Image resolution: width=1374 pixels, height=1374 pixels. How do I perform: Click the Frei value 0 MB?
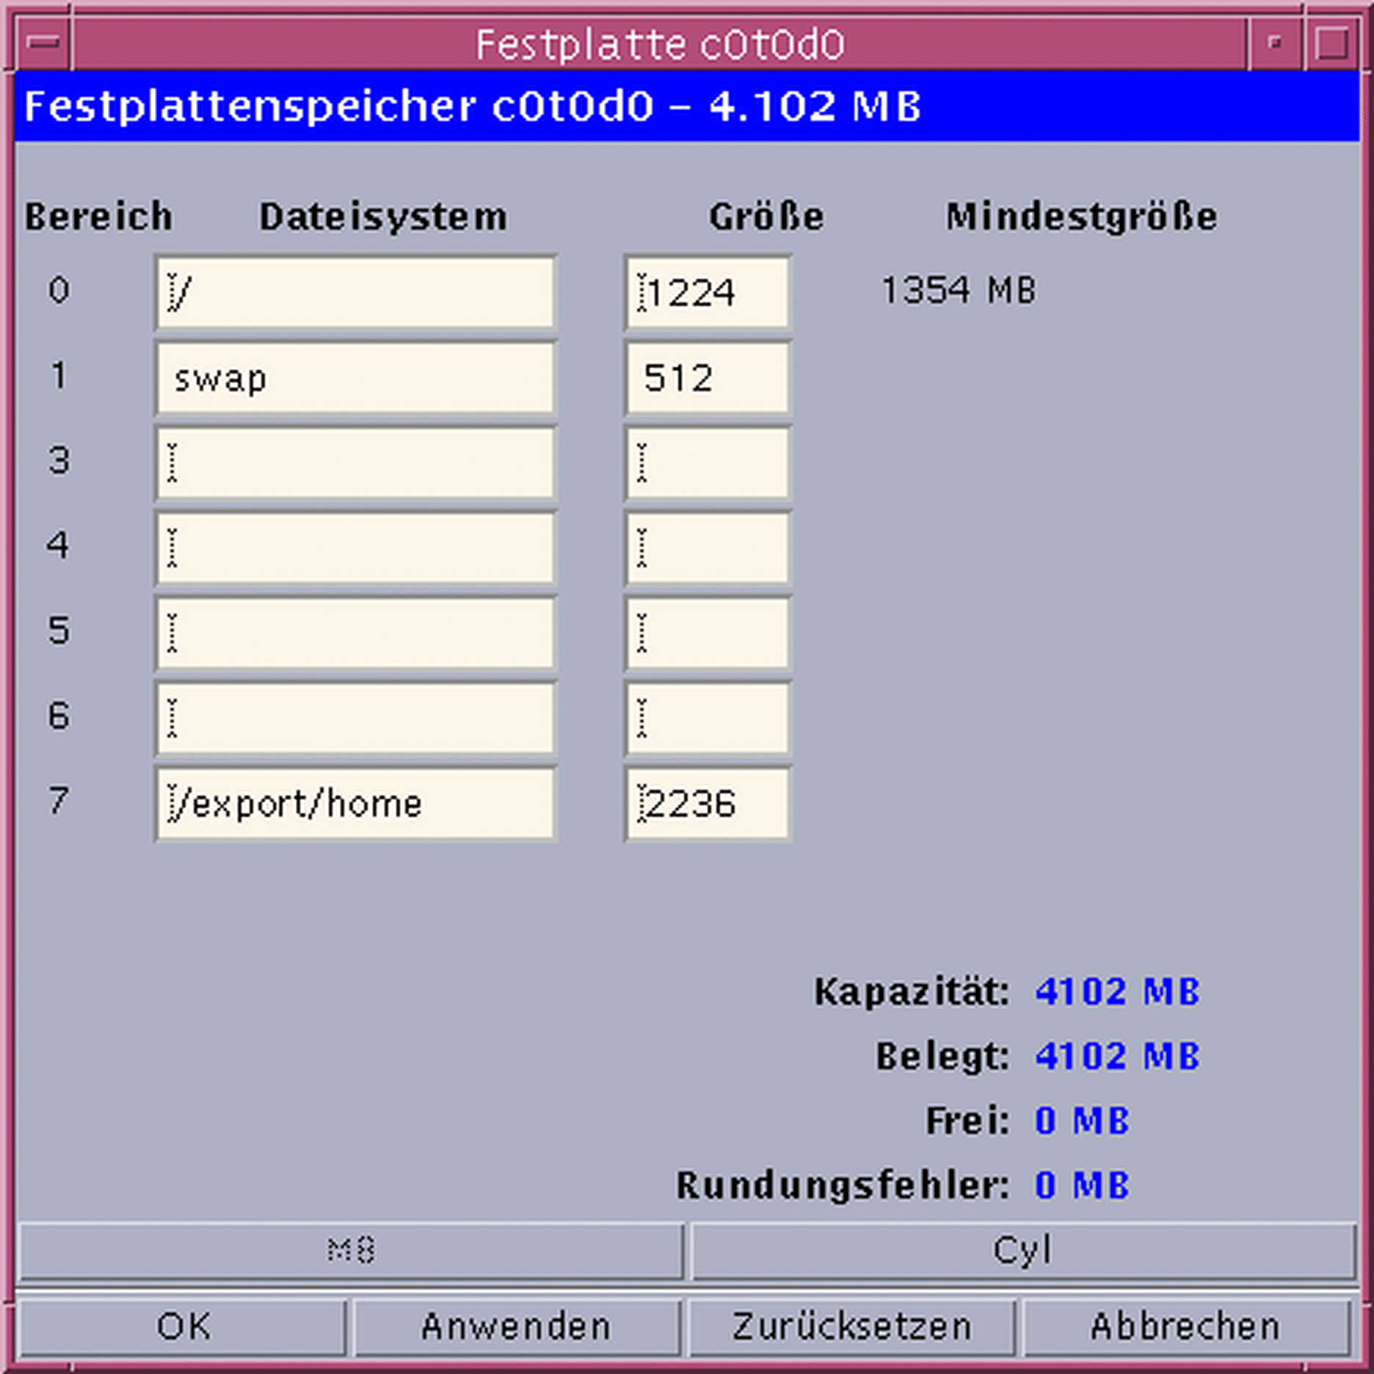1082,1121
